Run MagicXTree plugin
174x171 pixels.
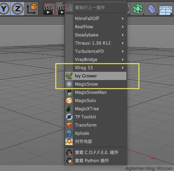pos(96,109)
